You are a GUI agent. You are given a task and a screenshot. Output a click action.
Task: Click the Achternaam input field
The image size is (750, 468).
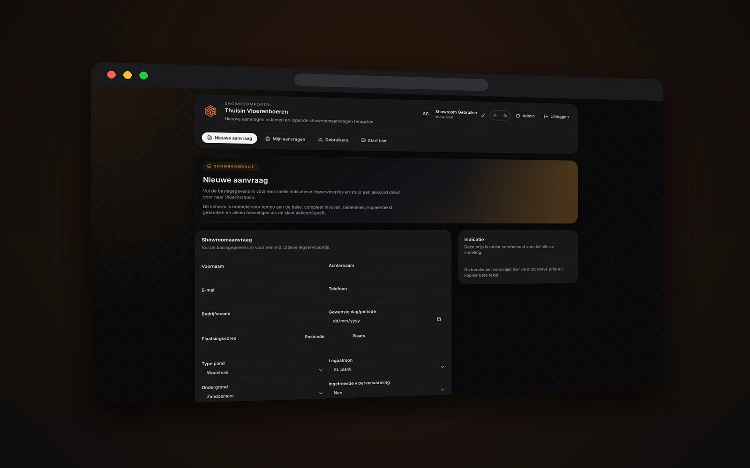pyautogui.click(x=387, y=274)
